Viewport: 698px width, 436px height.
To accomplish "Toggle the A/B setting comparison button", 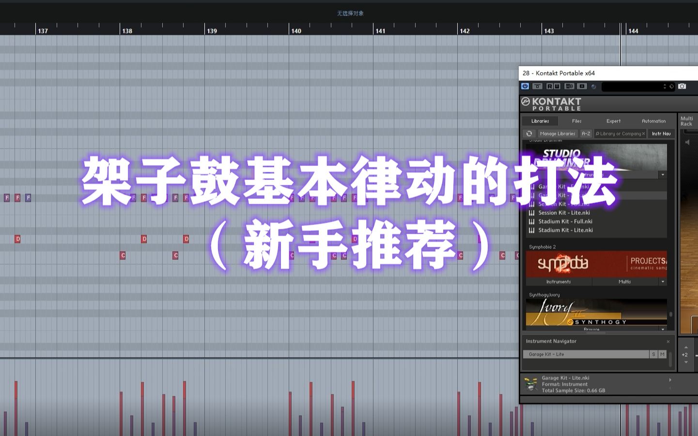I will point(570,86).
